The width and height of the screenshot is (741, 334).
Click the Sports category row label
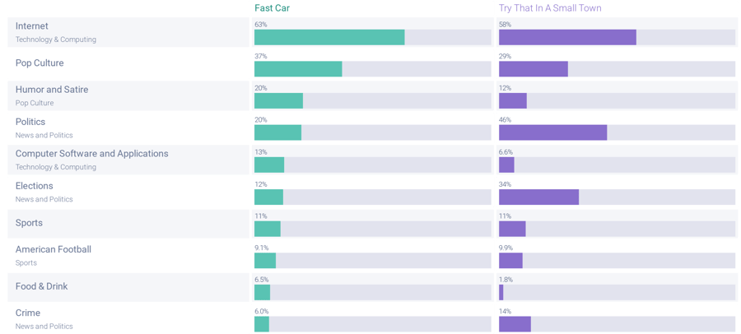29,223
